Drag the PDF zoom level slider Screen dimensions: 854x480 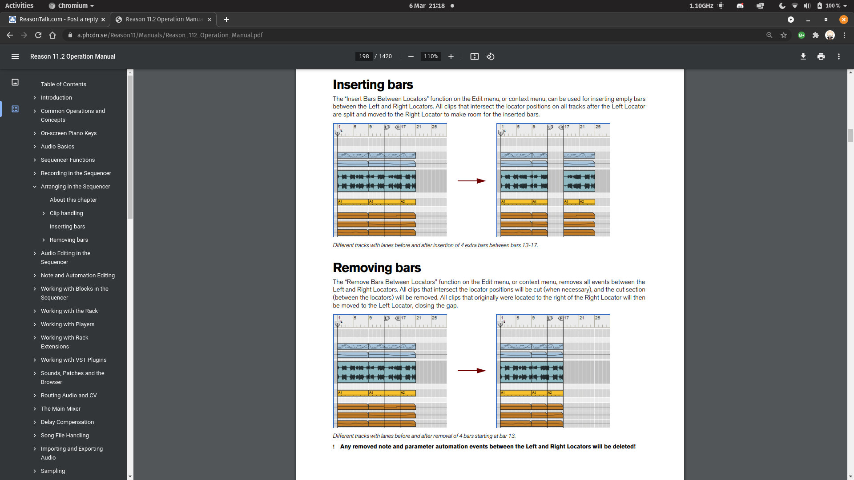(430, 56)
